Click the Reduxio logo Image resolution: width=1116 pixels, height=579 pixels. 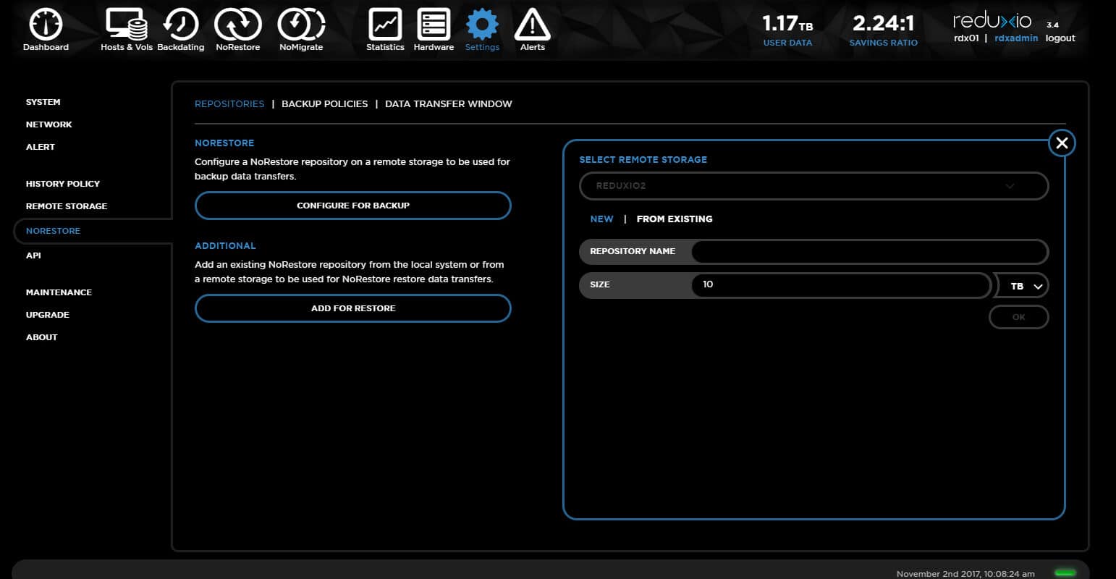point(992,20)
